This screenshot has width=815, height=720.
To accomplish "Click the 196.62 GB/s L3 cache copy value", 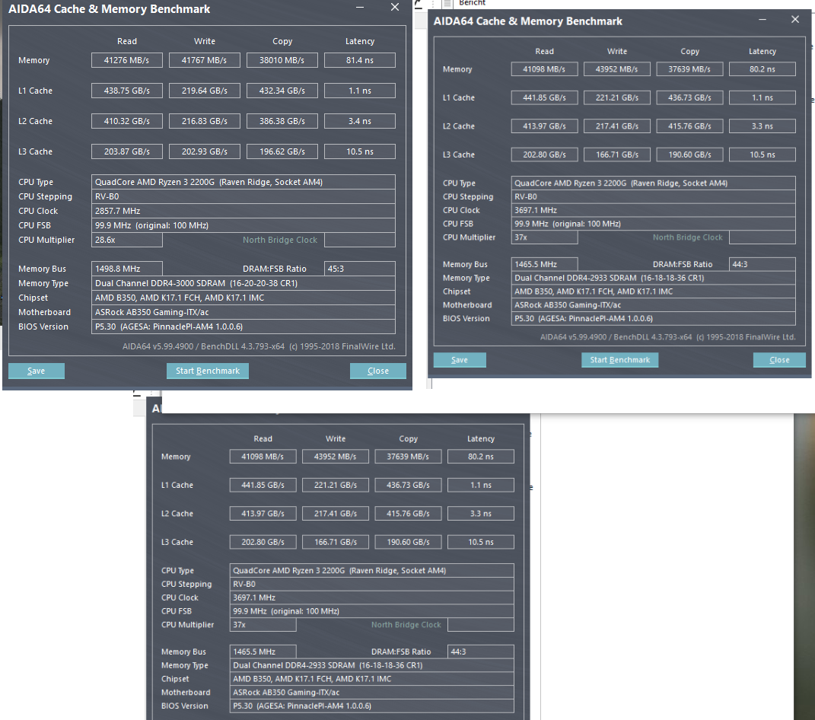I will (282, 151).
